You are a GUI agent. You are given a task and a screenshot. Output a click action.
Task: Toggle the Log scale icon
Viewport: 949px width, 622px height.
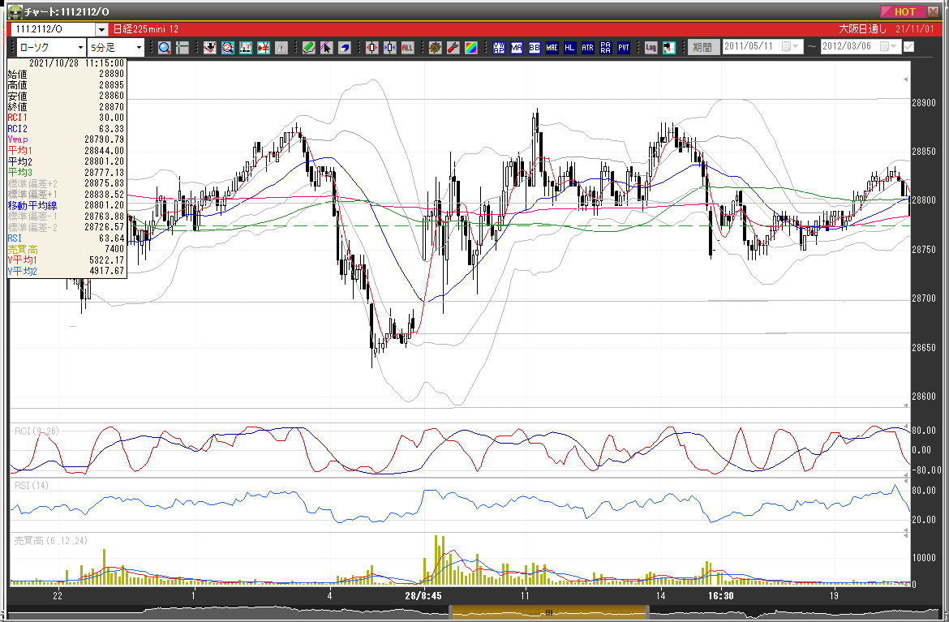tap(651, 47)
